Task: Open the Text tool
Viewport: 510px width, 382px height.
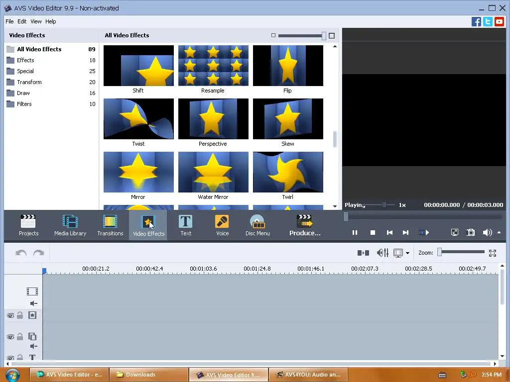Action: click(186, 225)
